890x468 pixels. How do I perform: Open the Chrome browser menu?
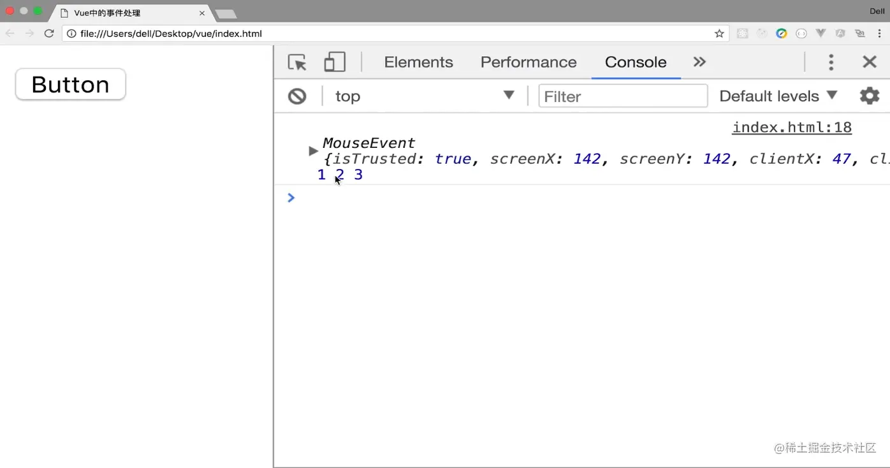(879, 34)
